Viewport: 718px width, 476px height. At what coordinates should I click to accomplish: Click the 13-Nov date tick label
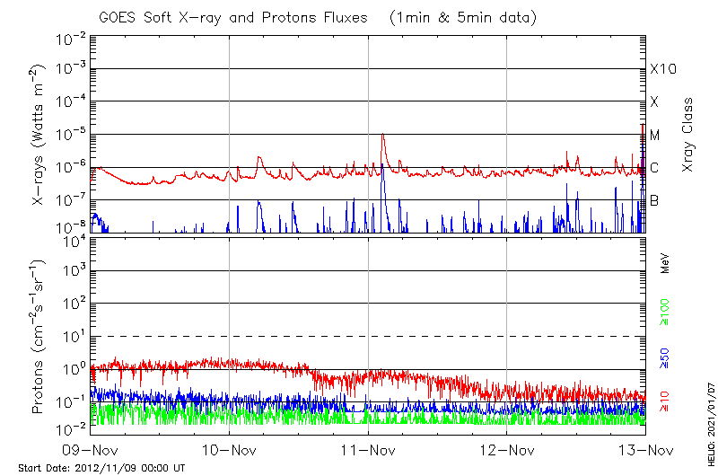644,449
